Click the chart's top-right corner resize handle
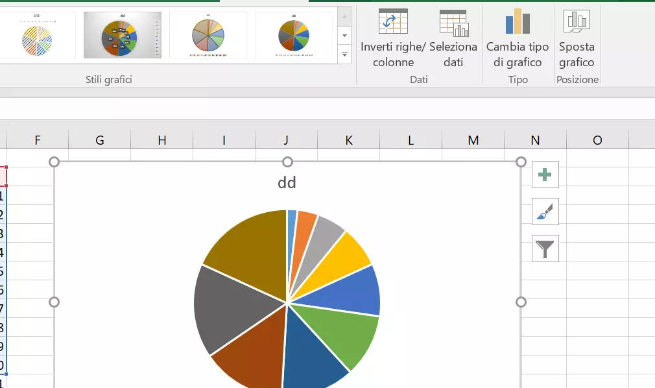This screenshot has height=388, width=655. [x=520, y=162]
